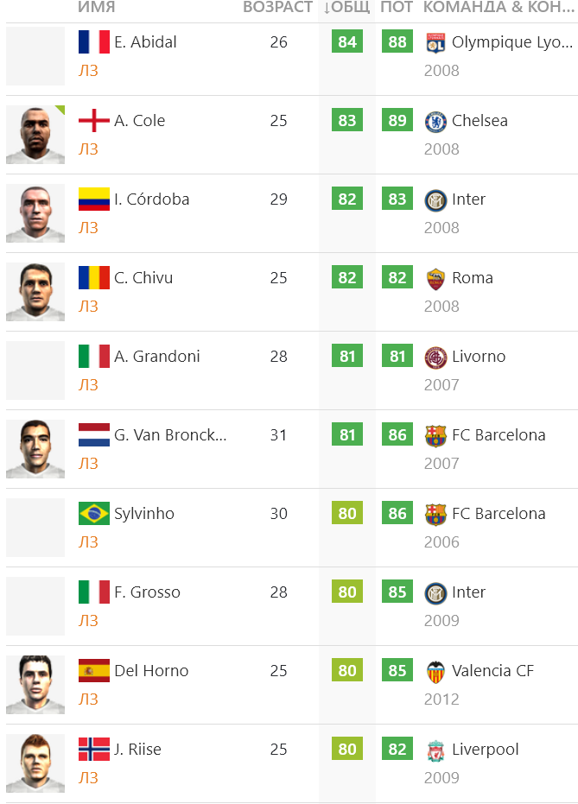Viewport: 578px width, 804px height.
Task: Click the Chelsea club crest icon
Action: [x=435, y=122]
